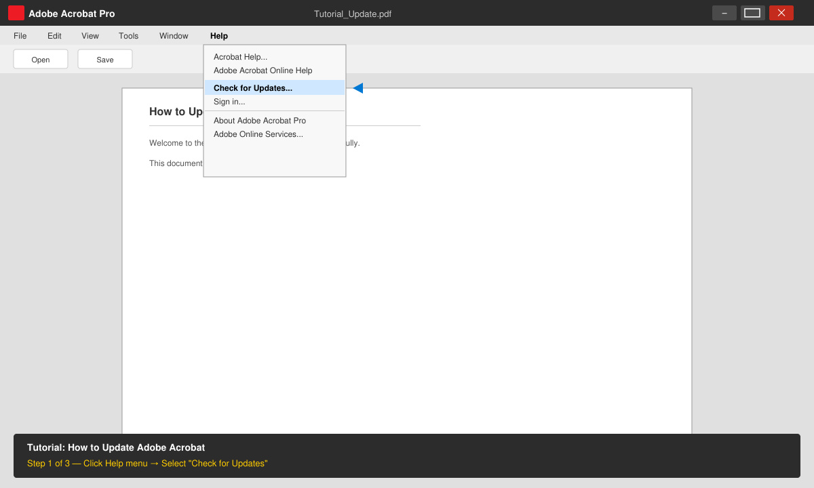The height and width of the screenshot is (488, 814).
Task: Select Acrobat Help... menu entry
Action: [x=275, y=57]
